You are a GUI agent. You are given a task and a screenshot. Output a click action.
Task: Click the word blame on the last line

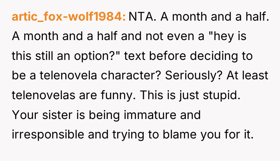click(180, 134)
